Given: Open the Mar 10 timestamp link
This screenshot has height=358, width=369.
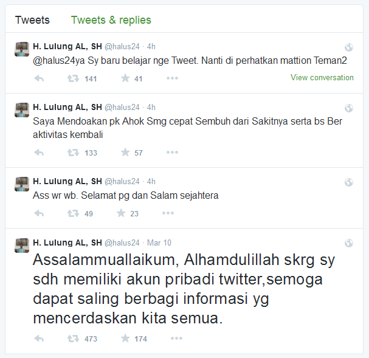Looking at the screenshot, I should point(159,243).
